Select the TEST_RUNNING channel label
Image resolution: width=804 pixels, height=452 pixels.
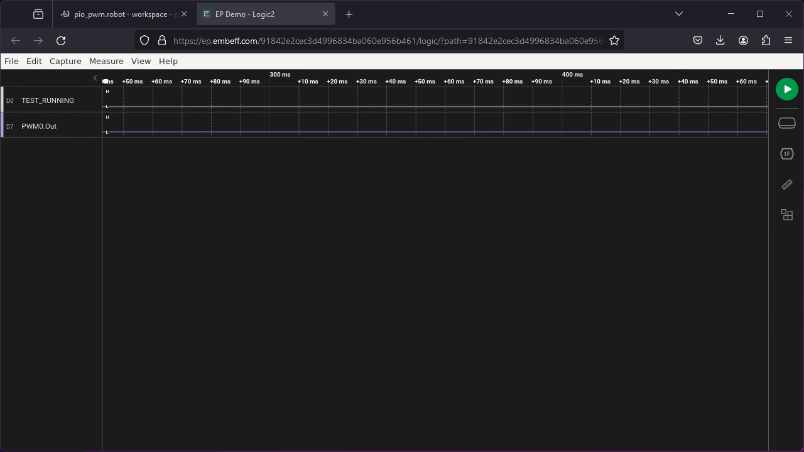click(x=48, y=100)
